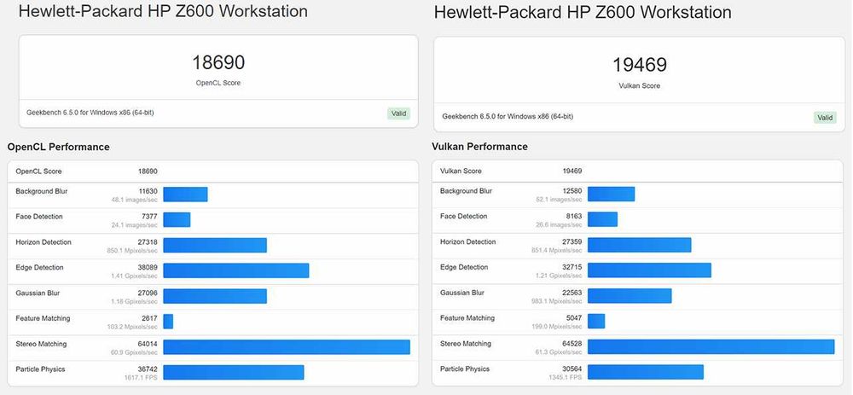Click the Valid badge in the OpenCL card
853x395 pixels.
coord(399,113)
